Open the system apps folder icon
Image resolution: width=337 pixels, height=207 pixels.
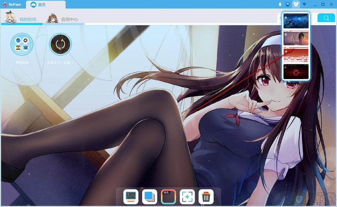point(22,44)
